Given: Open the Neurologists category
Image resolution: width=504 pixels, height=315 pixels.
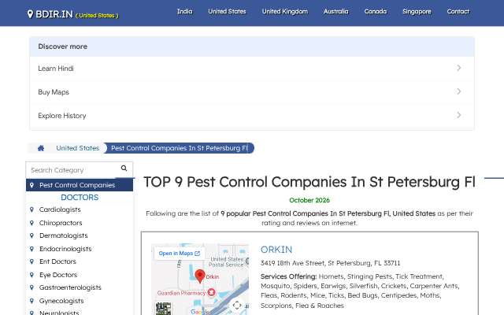Looking at the screenshot, I should [59, 313].
